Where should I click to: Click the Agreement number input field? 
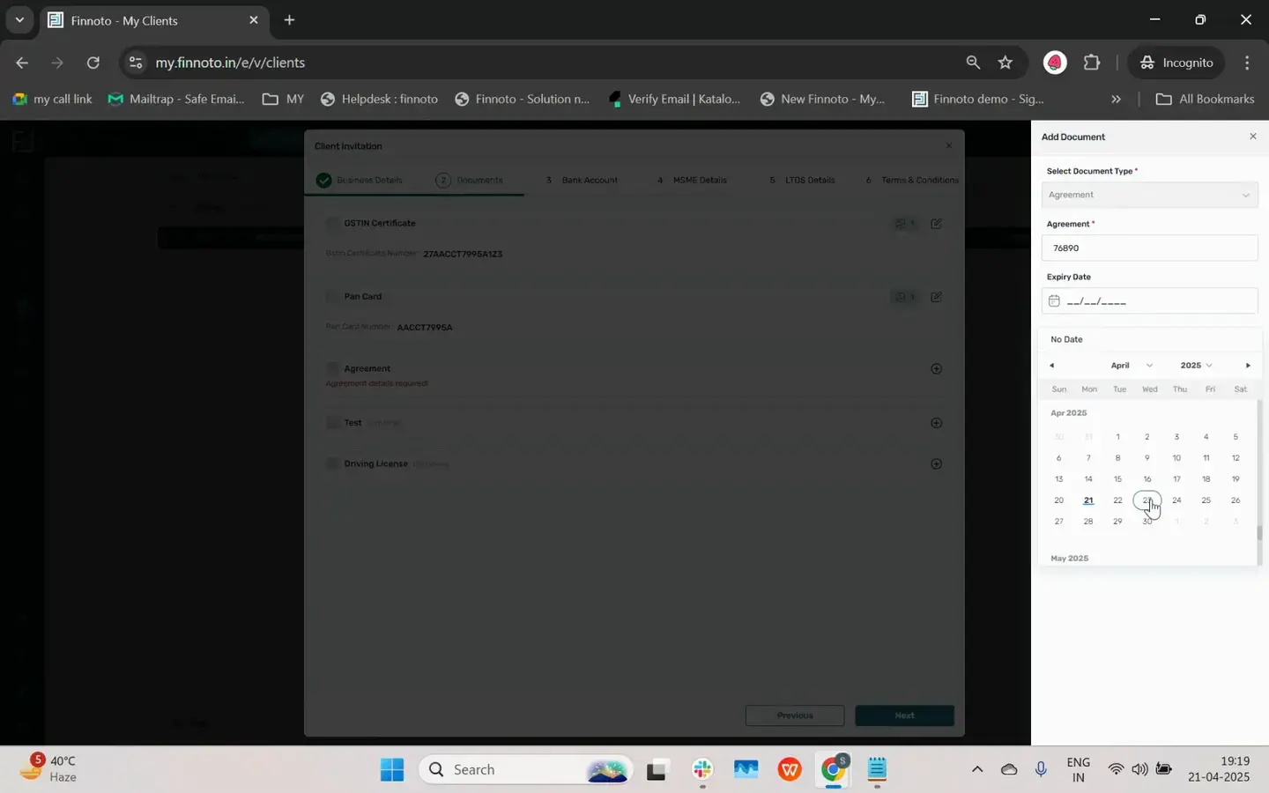pyautogui.click(x=1149, y=248)
